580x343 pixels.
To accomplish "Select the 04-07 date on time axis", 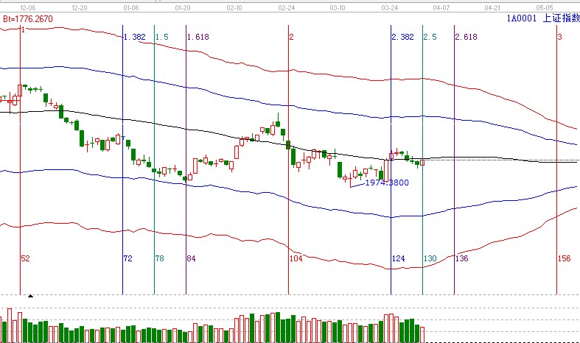I will click(441, 7).
